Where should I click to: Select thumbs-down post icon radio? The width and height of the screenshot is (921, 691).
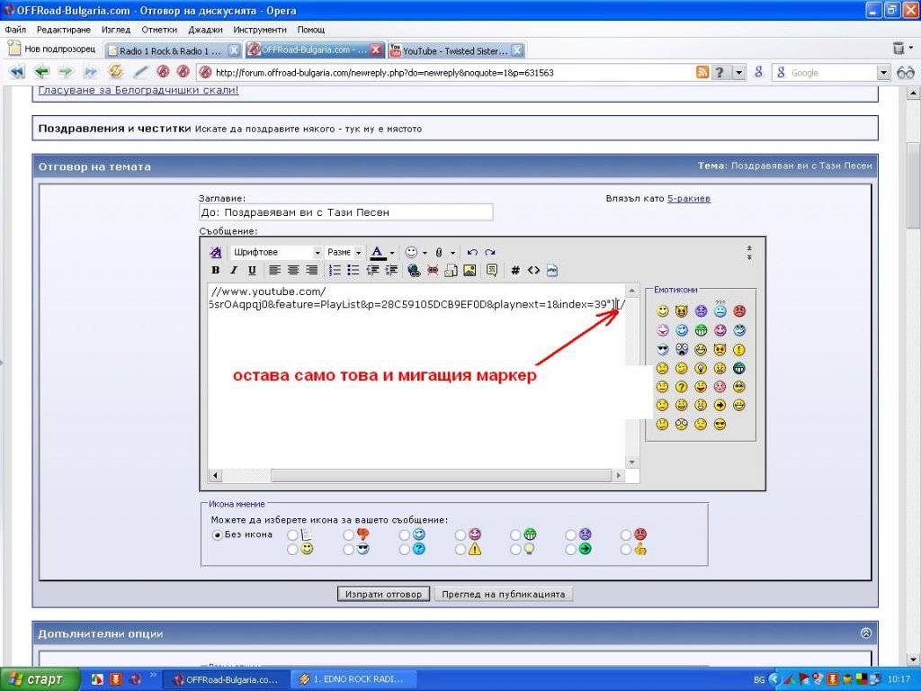coord(349,534)
